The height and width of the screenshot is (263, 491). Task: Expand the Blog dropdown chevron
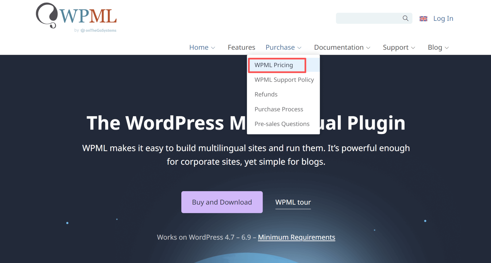[447, 48]
